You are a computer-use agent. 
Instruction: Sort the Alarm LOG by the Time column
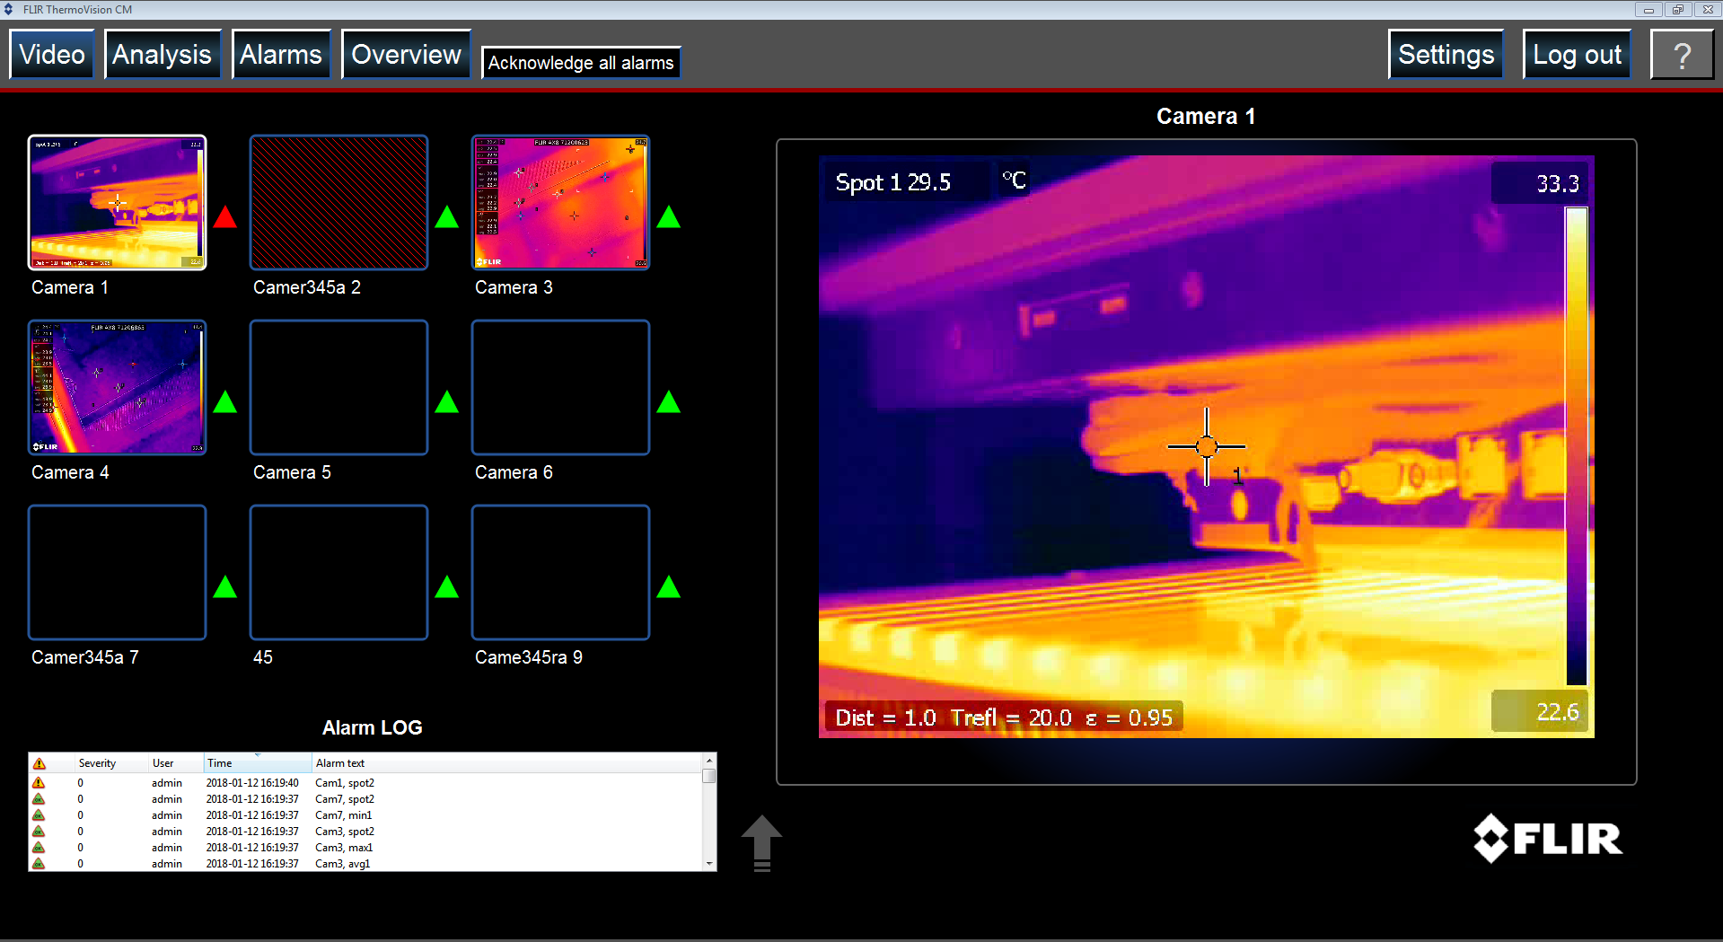(219, 762)
